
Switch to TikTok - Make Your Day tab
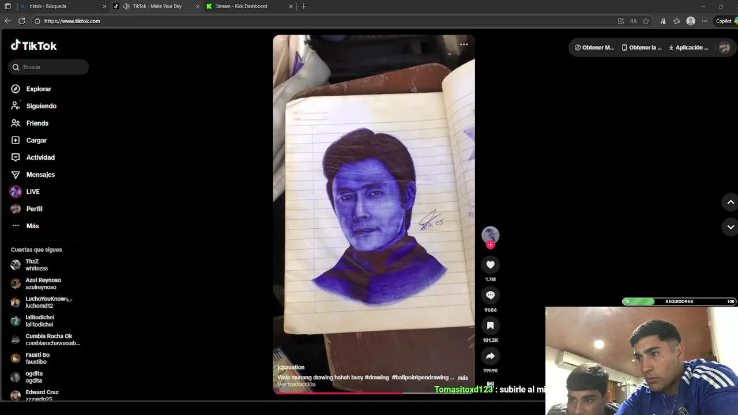pyautogui.click(x=157, y=6)
